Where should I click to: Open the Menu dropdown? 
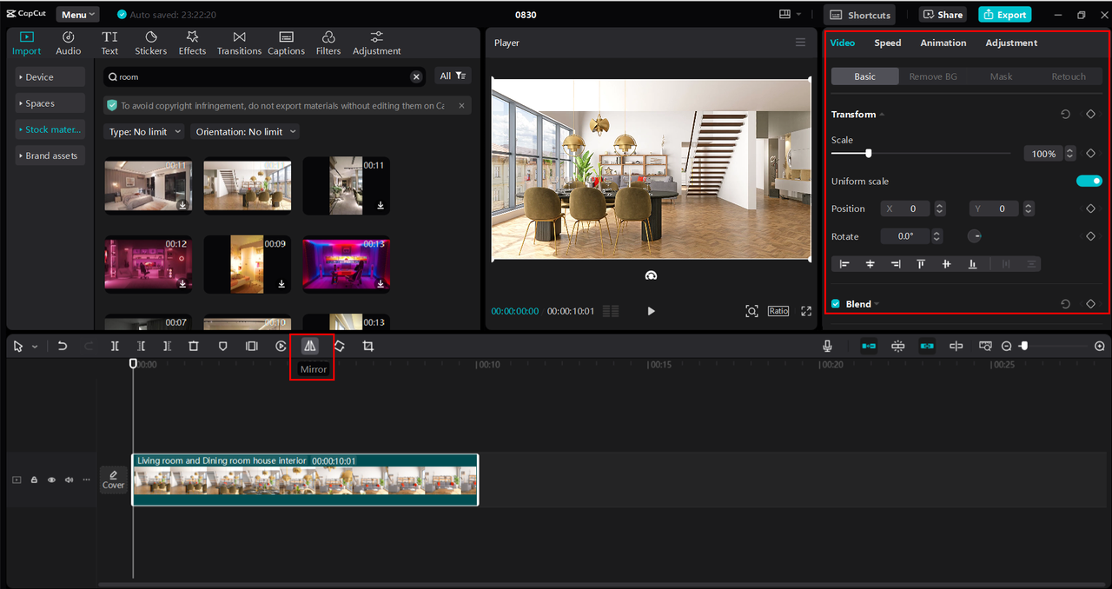coord(78,15)
